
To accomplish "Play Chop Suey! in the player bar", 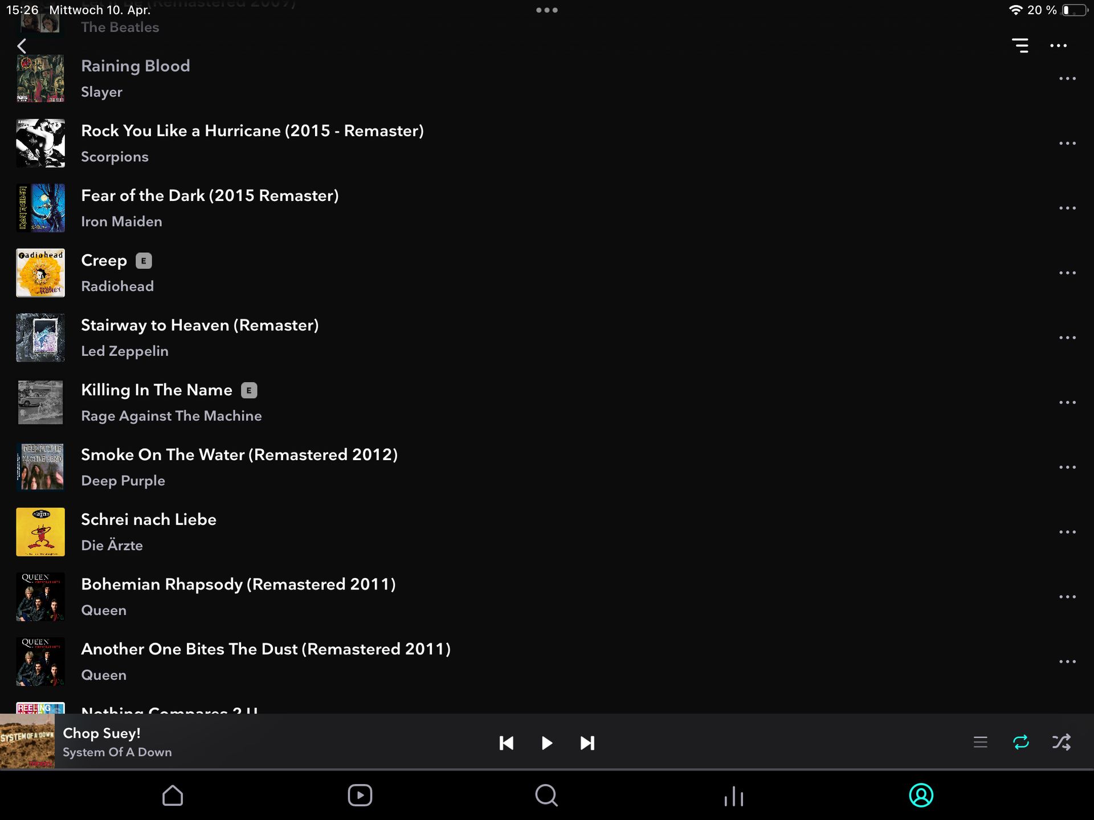I will click(546, 743).
